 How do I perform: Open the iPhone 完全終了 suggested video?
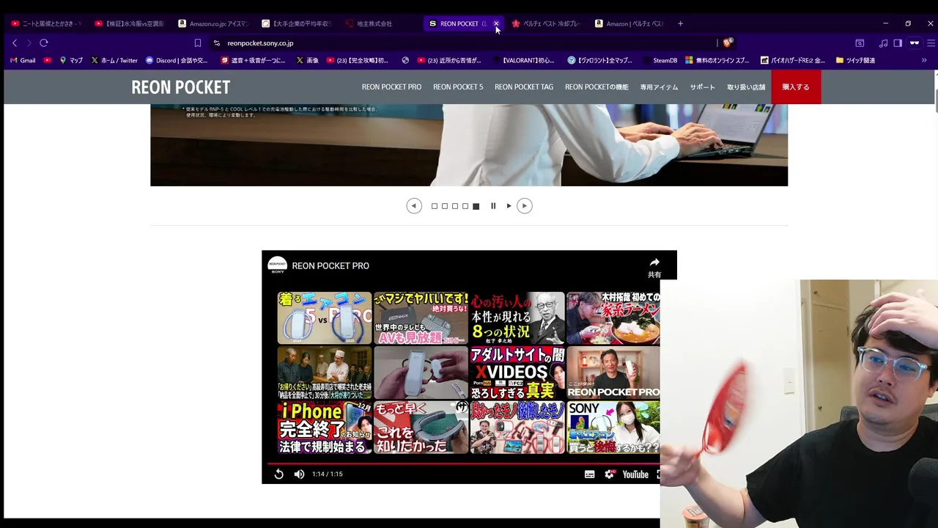pos(325,428)
